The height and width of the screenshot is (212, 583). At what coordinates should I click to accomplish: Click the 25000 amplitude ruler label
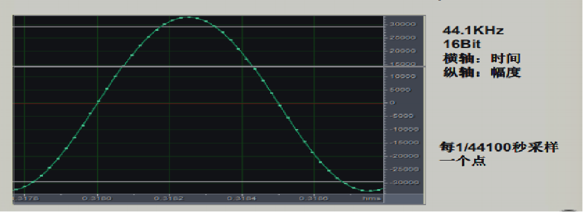coord(403,38)
